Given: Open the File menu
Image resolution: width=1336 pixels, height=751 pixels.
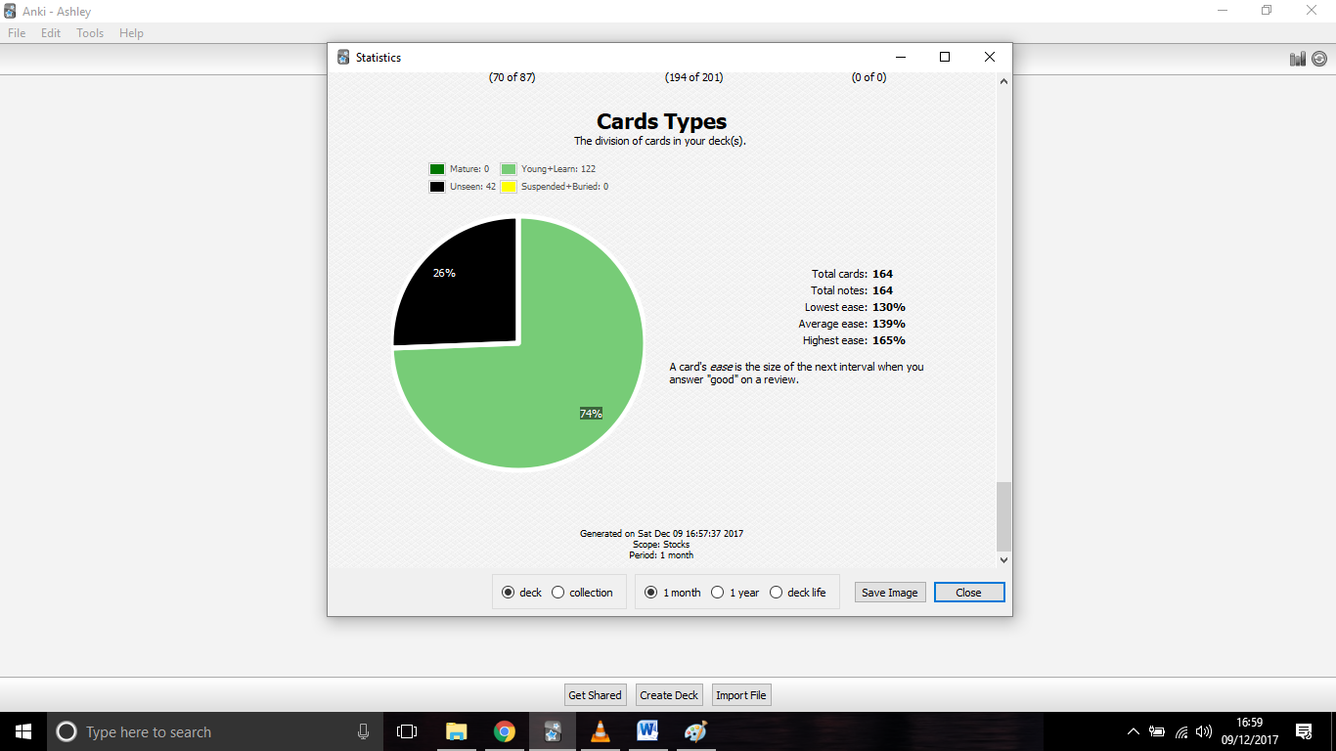Looking at the screenshot, I should click(x=17, y=33).
